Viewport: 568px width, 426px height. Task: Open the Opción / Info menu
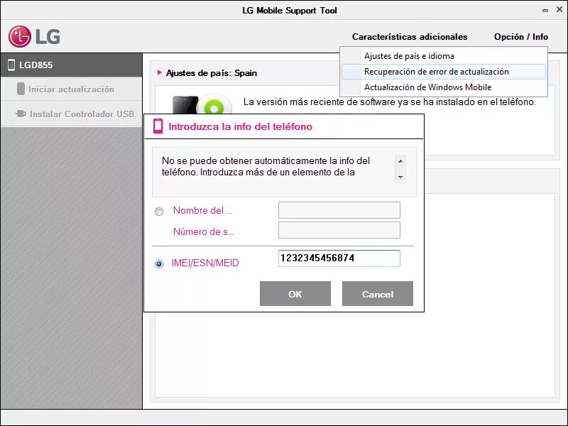tap(521, 37)
